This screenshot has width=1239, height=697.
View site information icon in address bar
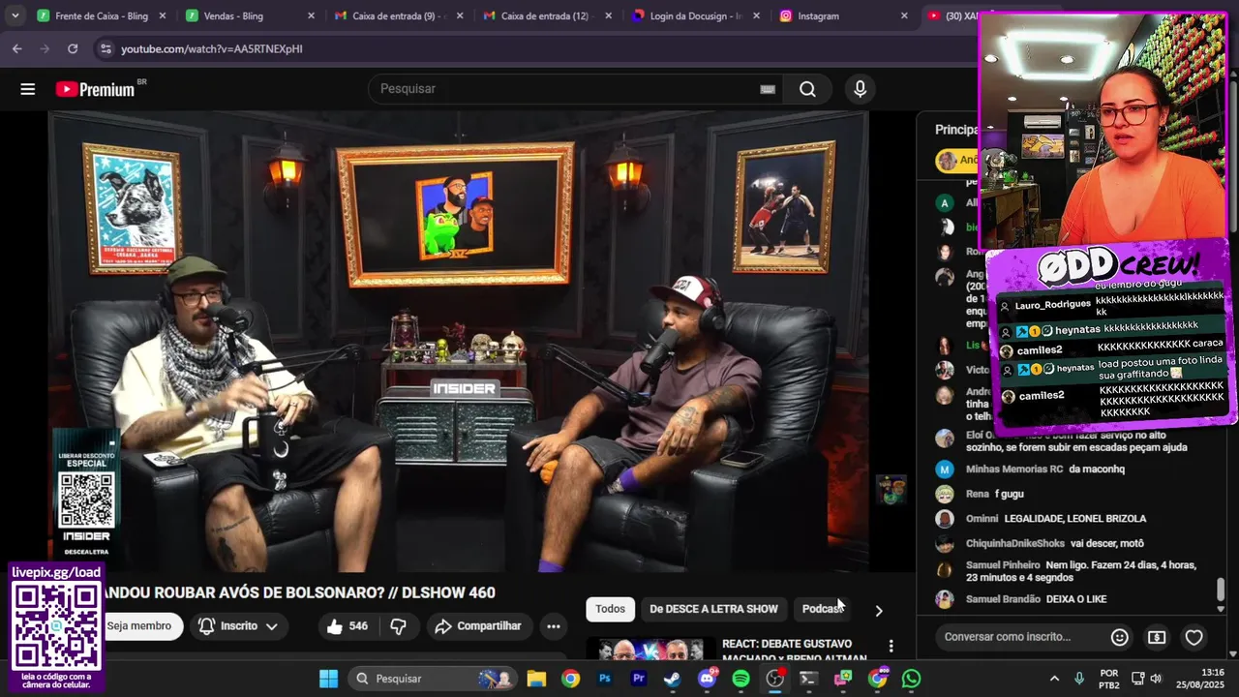coord(105,48)
